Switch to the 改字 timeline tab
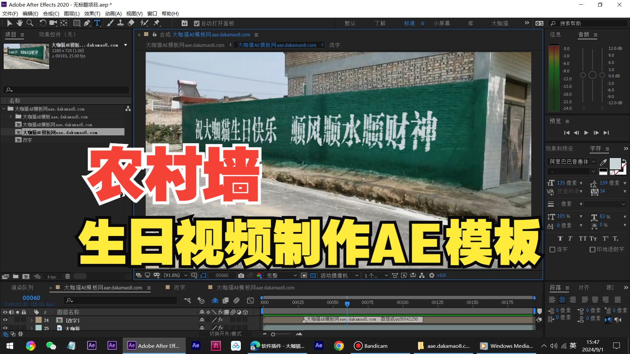Screen dimensions: 630x354 click(179, 287)
